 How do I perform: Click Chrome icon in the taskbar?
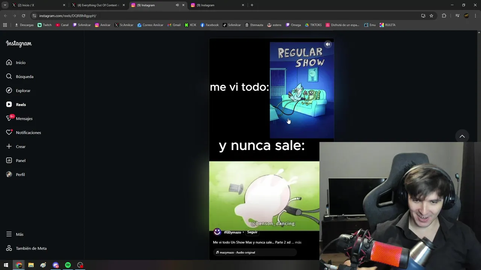[x=19, y=265]
